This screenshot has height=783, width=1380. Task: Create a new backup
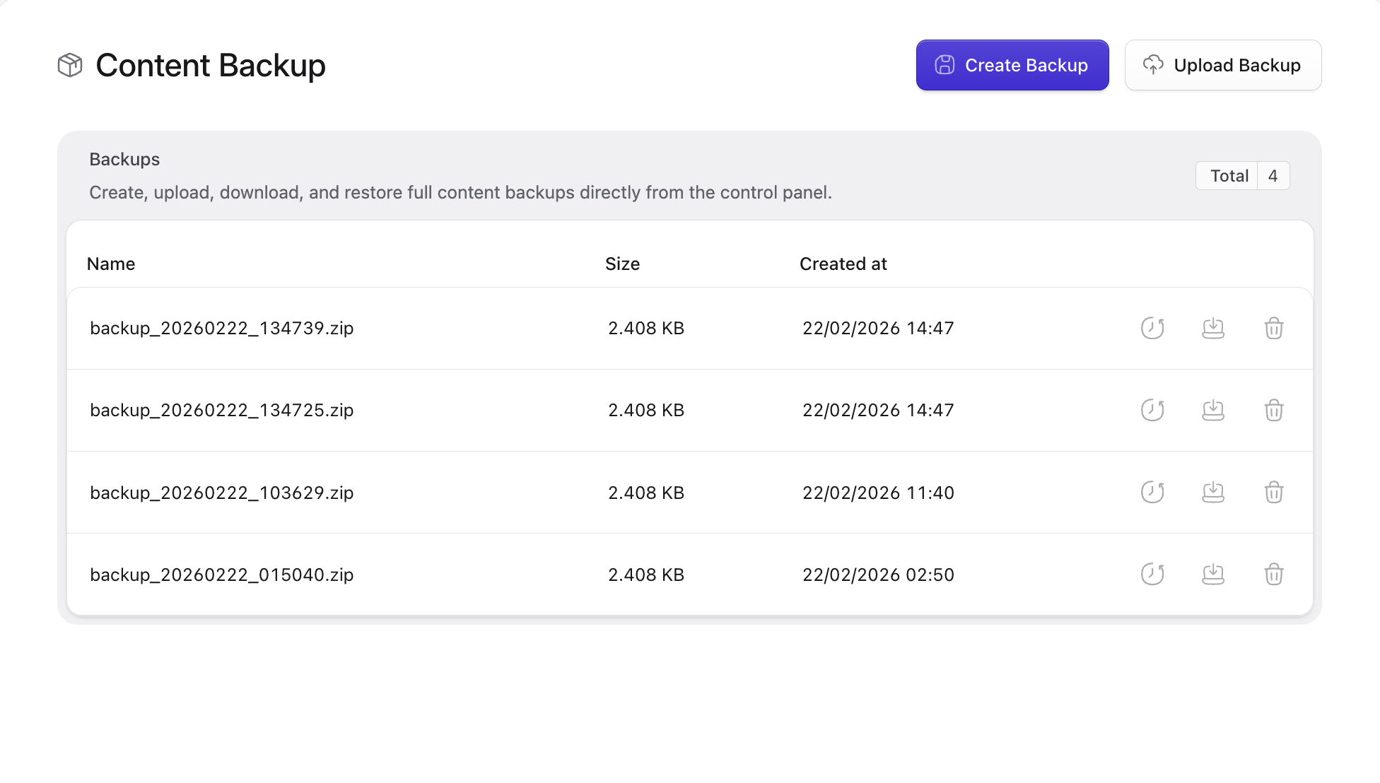pos(1012,65)
